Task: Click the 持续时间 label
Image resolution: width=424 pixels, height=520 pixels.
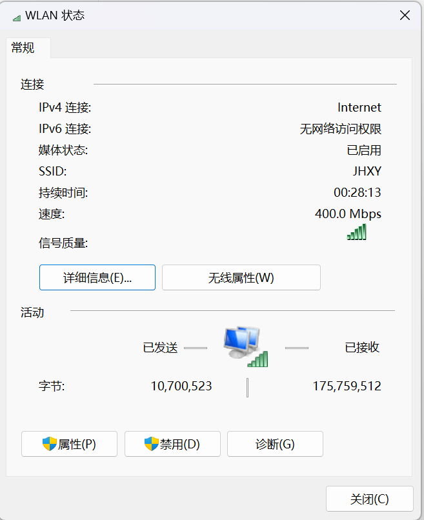Action: (x=63, y=192)
